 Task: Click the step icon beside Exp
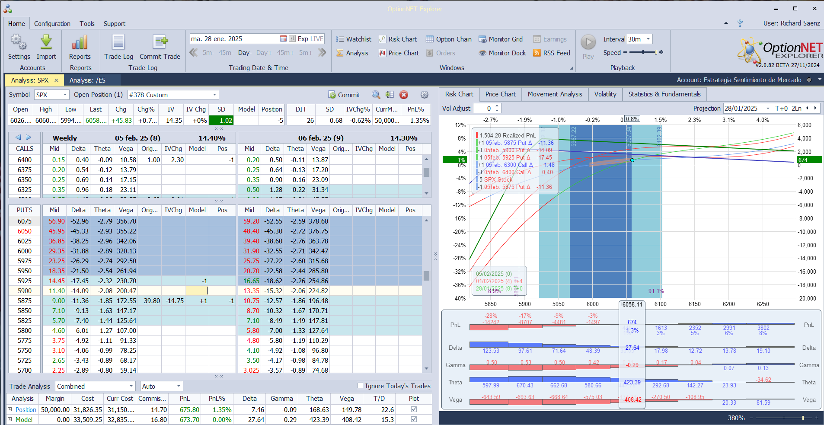click(x=292, y=38)
